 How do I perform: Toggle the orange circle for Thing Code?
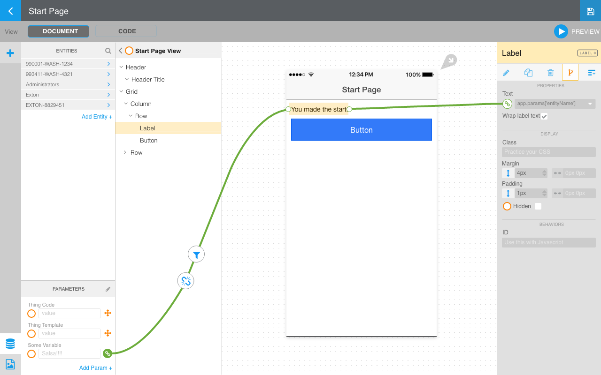(x=31, y=313)
